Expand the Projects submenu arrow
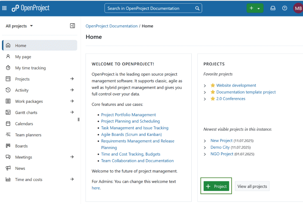 72,79
